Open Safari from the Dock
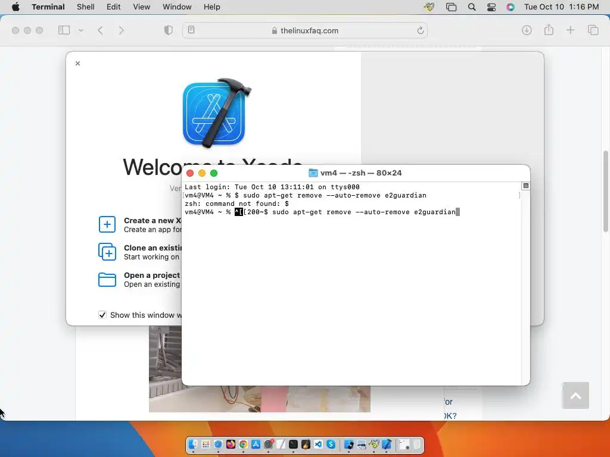610x457 pixels. point(218,444)
